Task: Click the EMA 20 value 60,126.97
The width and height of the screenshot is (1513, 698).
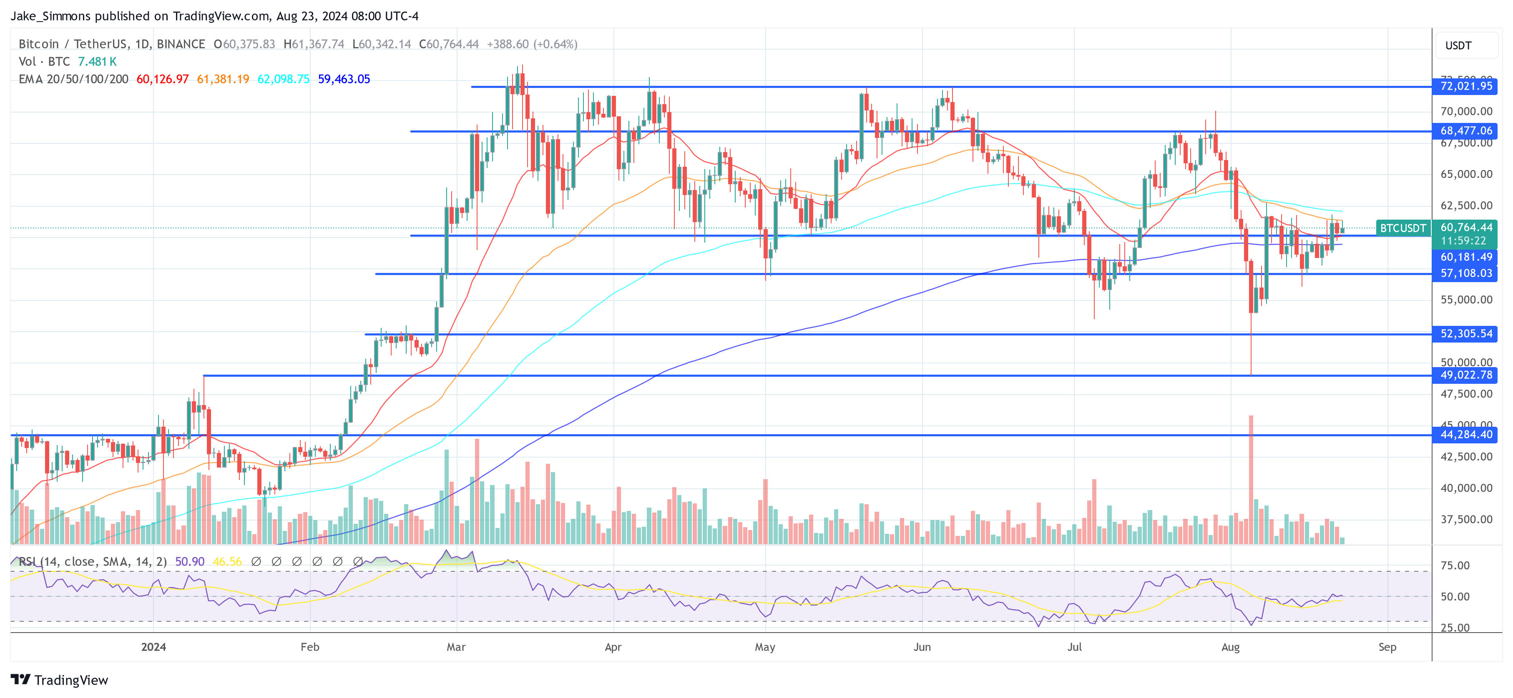Action: 163,79
